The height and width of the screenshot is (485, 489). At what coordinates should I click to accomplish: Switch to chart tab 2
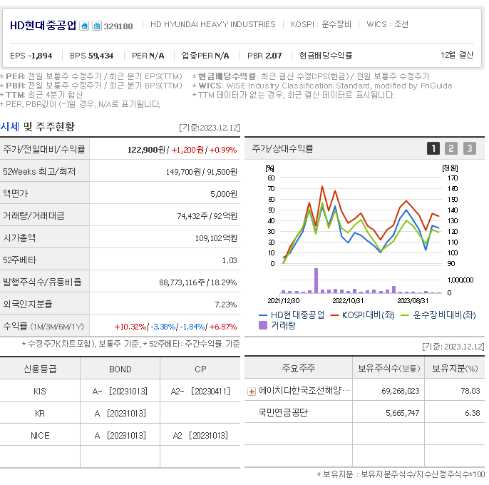(x=451, y=148)
